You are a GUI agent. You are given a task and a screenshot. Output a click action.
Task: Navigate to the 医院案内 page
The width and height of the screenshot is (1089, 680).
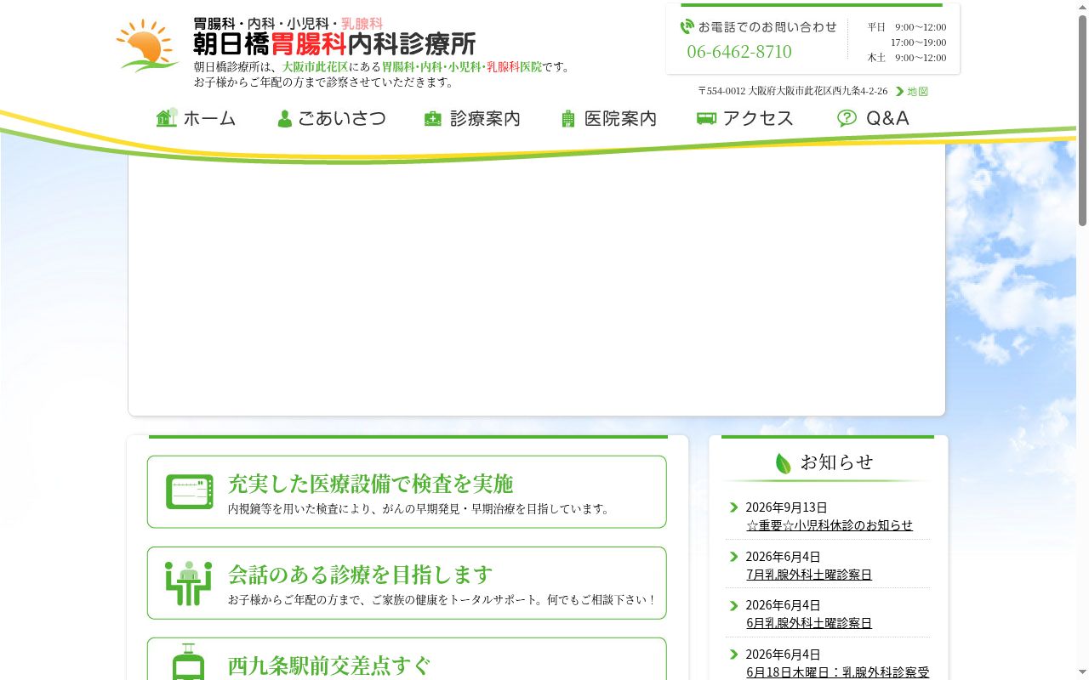[609, 119]
